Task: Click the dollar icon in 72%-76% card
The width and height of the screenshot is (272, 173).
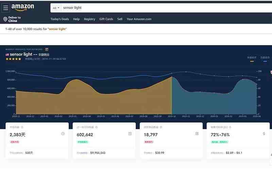Action: pos(264,134)
